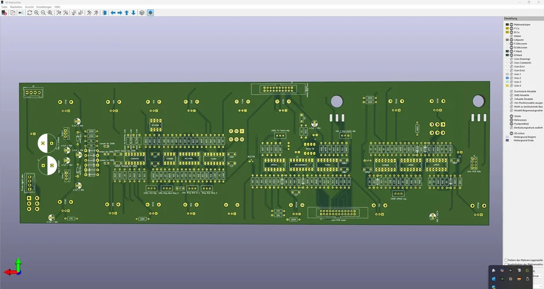The image size is (544, 289).
Task: Show the Kleber layer via eye icon
Action: (x=512, y=36)
